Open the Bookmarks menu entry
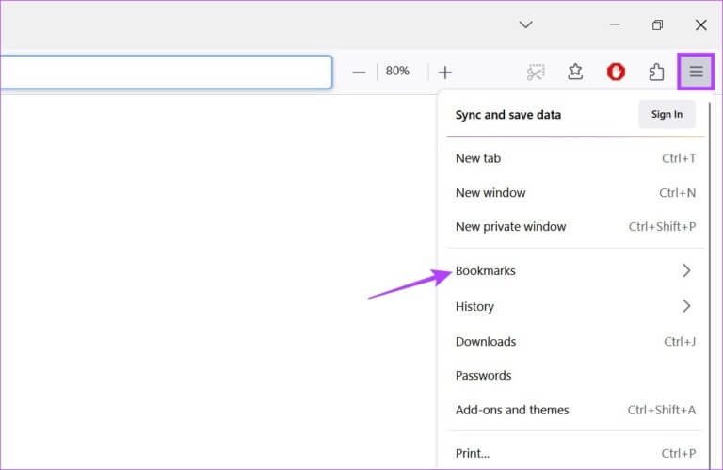Viewport: 723px width, 470px height. 575,270
